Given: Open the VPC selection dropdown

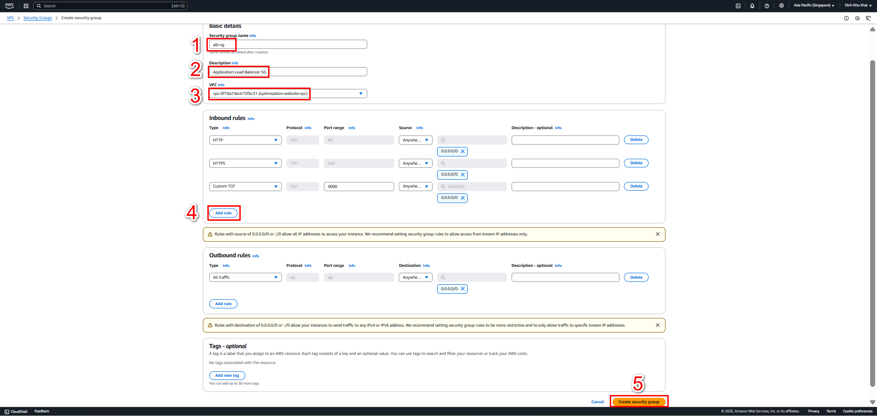Looking at the screenshot, I should (x=288, y=94).
